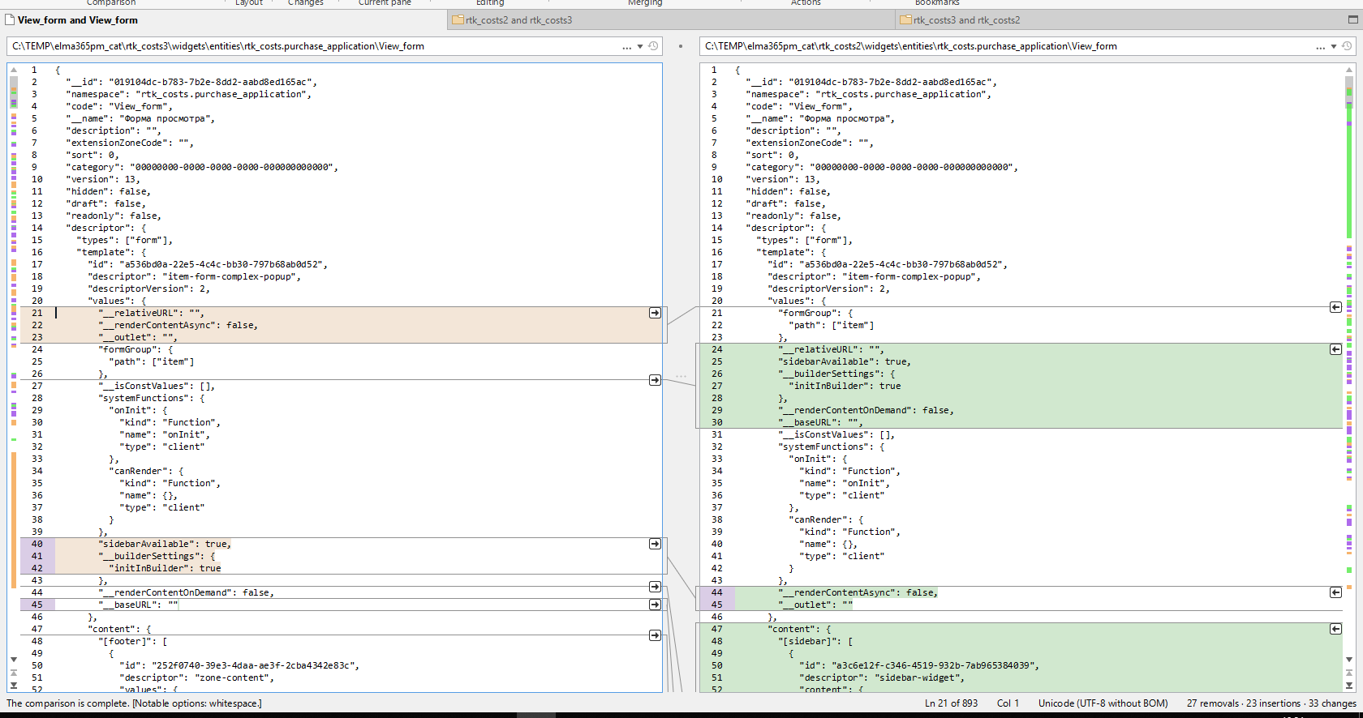Image resolution: width=1363 pixels, height=718 pixels.
Task: Click left line "descriptor": "zone-content"
Action: (196, 677)
